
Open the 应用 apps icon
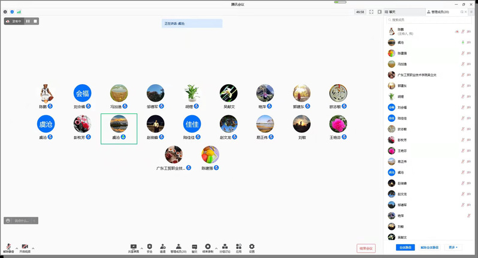[238, 247]
